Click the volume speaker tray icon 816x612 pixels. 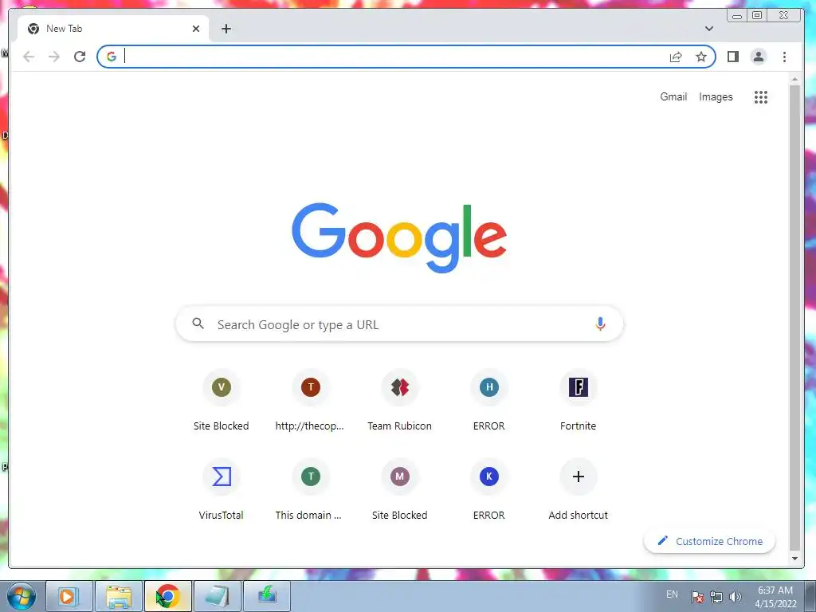pos(735,597)
